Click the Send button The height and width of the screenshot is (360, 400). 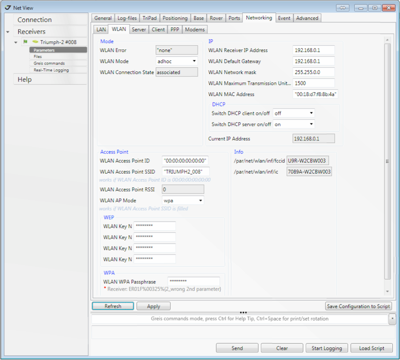point(237,348)
